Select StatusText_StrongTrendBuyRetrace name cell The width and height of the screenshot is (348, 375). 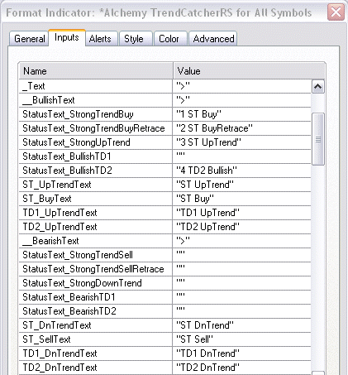[x=96, y=128]
